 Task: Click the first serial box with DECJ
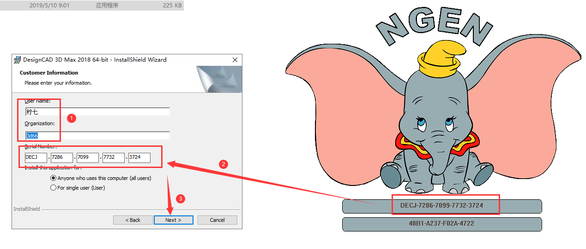[x=36, y=158]
